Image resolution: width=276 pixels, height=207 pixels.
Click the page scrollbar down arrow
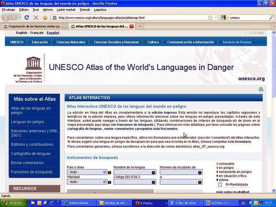coord(274,190)
